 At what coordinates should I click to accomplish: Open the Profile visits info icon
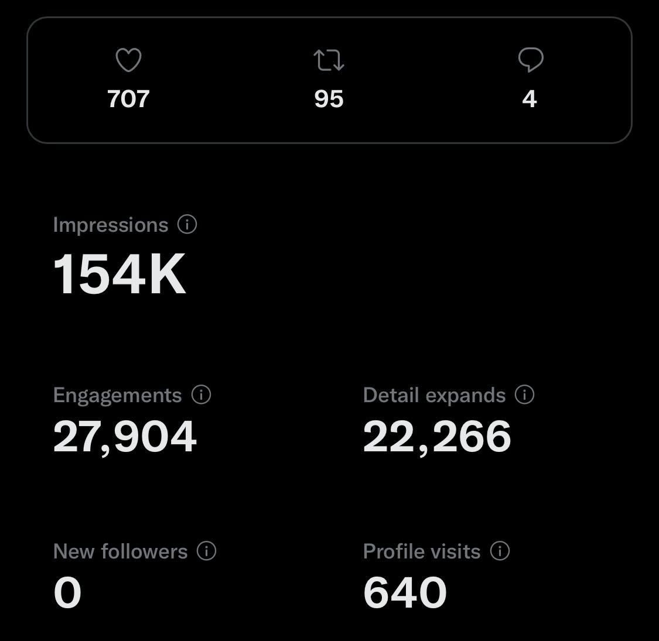pyautogui.click(x=500, y=551)
